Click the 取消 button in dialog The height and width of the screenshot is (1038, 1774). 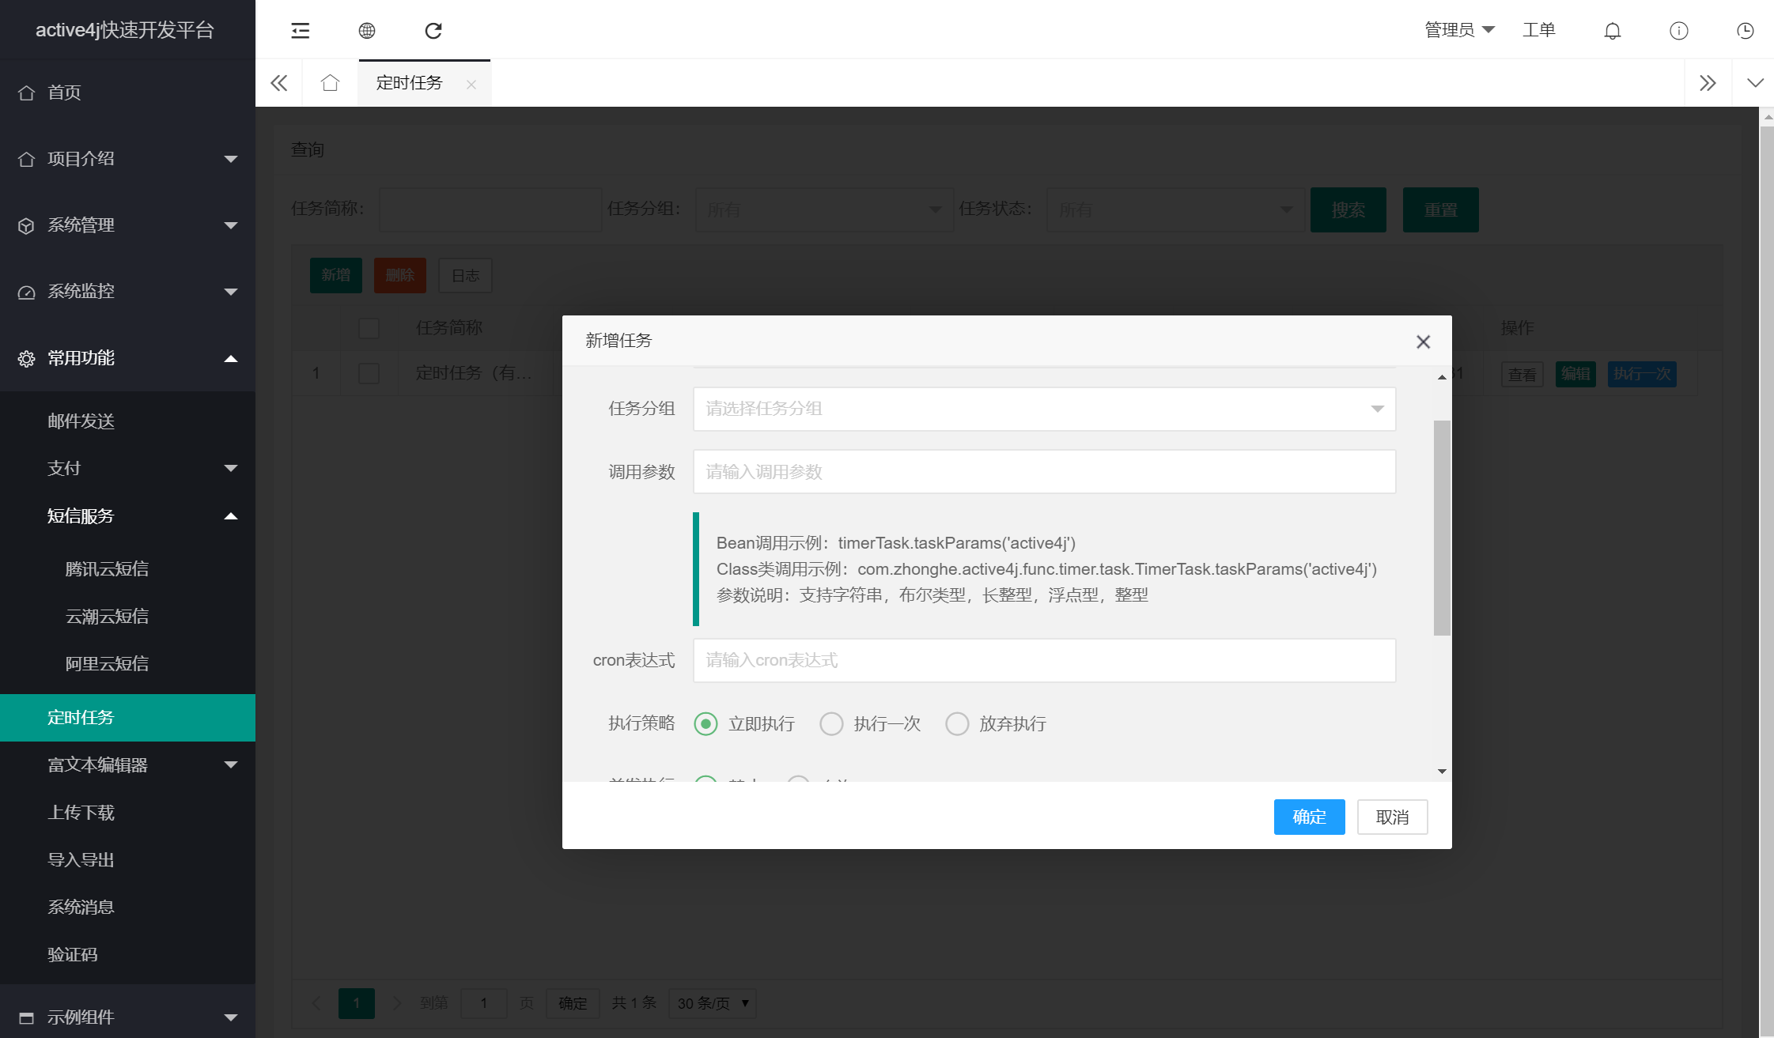point(1392,817)
